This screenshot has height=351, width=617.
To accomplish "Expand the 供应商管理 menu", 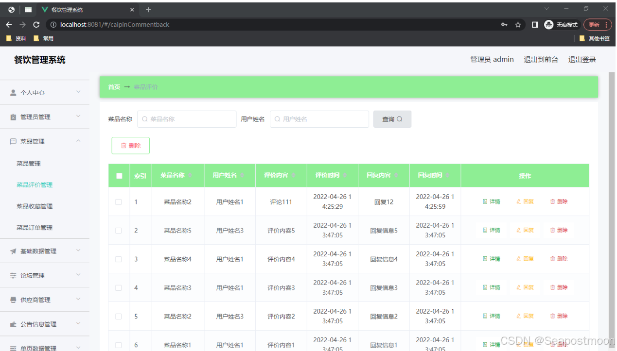I will 45,299.
